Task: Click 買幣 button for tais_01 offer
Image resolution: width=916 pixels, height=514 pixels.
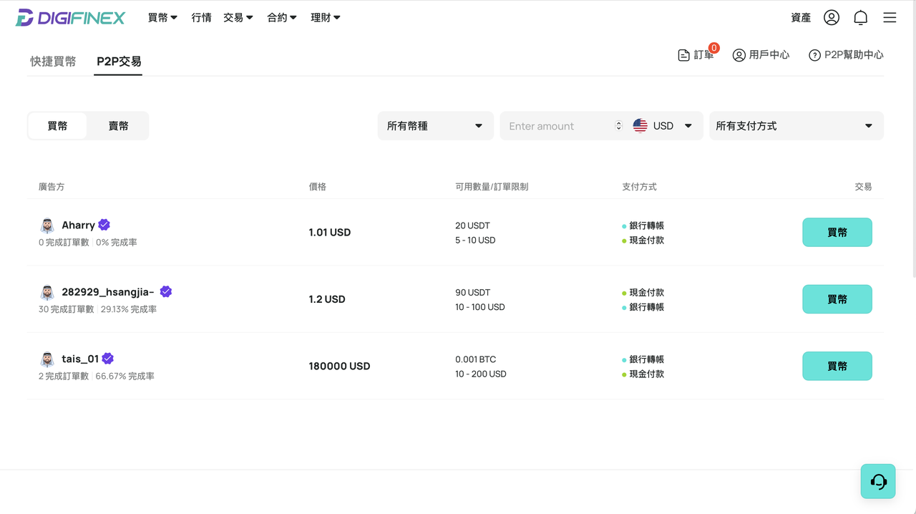Action: (837, 366)
